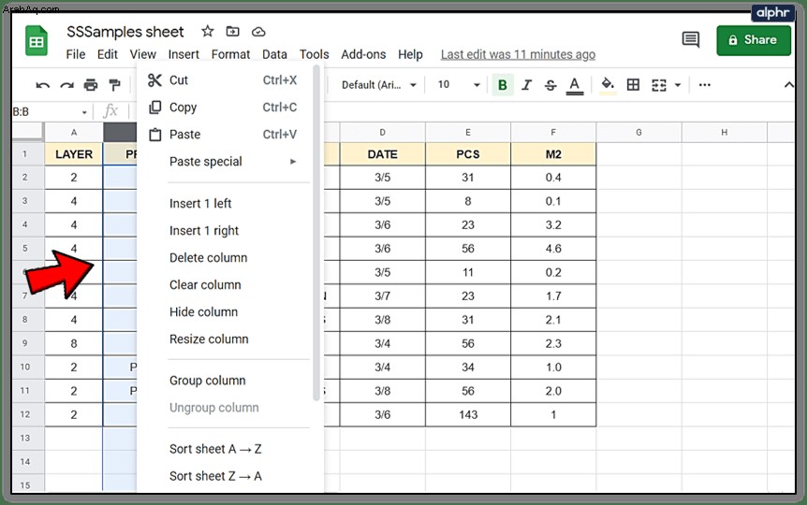This screenshot has height=505, width=807.
Task: Toggle bold formatting button
Action: (x=503, y=85)
